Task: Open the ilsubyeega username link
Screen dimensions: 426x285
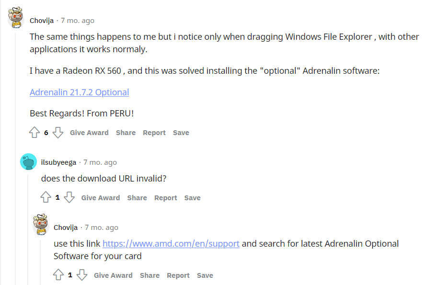Action: tap(58, 162)
